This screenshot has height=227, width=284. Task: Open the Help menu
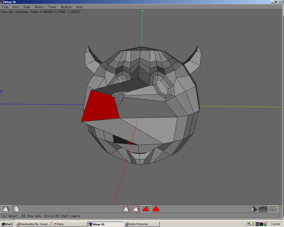pos(79,7)
